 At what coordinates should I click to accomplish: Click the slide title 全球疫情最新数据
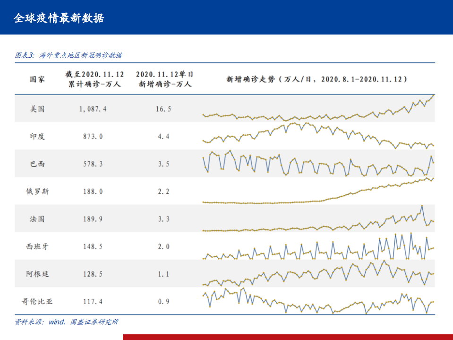[59, 18]
